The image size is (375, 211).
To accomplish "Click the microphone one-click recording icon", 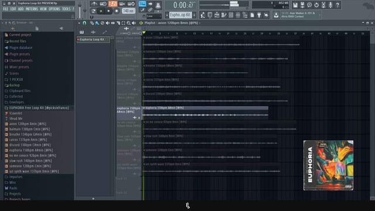I will click(x=330, y=5).
